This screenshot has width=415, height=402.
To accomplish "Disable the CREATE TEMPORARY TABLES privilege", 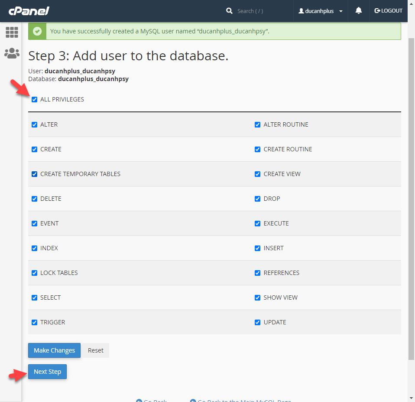I will click(x=35, y=174).
